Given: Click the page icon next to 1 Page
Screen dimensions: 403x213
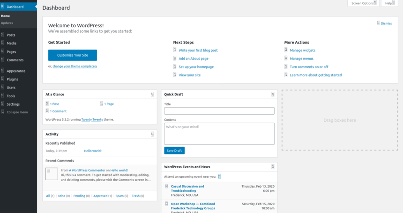Looking at the screenshot, I should tap(101, 103).
